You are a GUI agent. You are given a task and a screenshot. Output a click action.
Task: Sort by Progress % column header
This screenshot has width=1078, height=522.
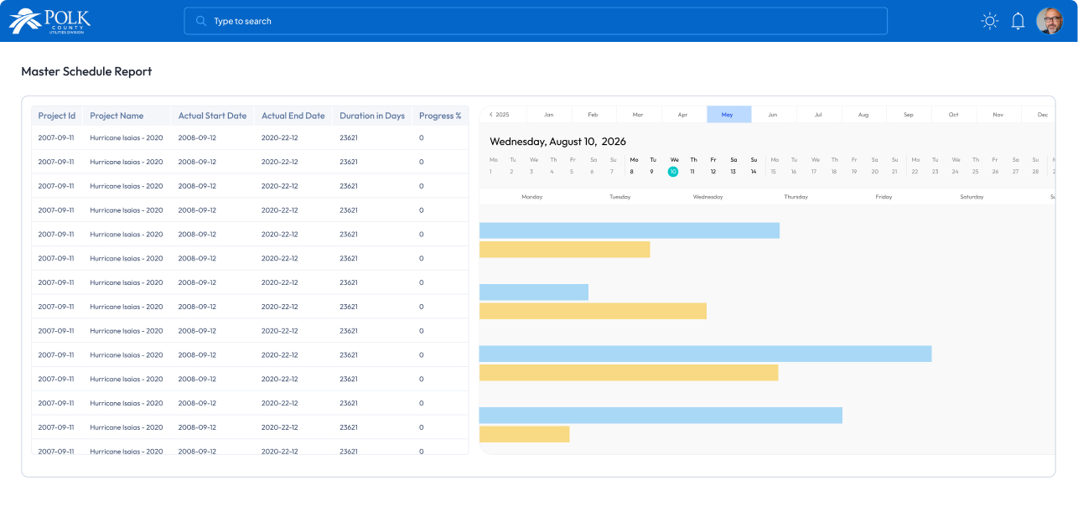coord(440,116)
